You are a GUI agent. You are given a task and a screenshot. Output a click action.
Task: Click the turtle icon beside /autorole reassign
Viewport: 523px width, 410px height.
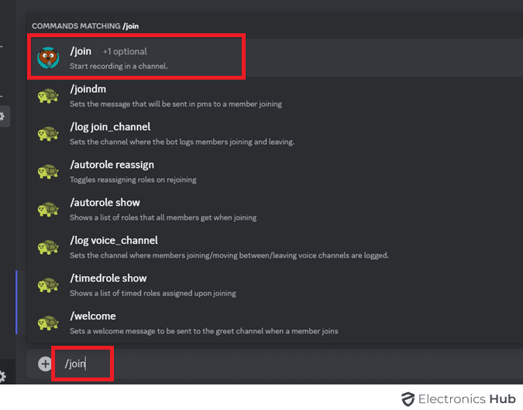tap(49, 171)
